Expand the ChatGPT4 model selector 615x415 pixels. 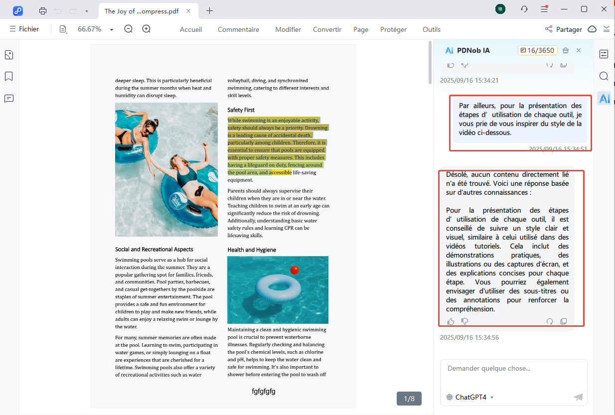click(x=492, y=398)
